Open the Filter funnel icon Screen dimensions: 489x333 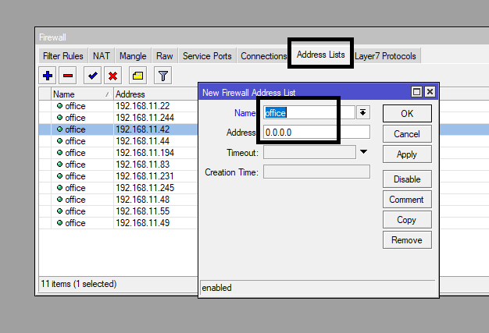coord(162,76)
